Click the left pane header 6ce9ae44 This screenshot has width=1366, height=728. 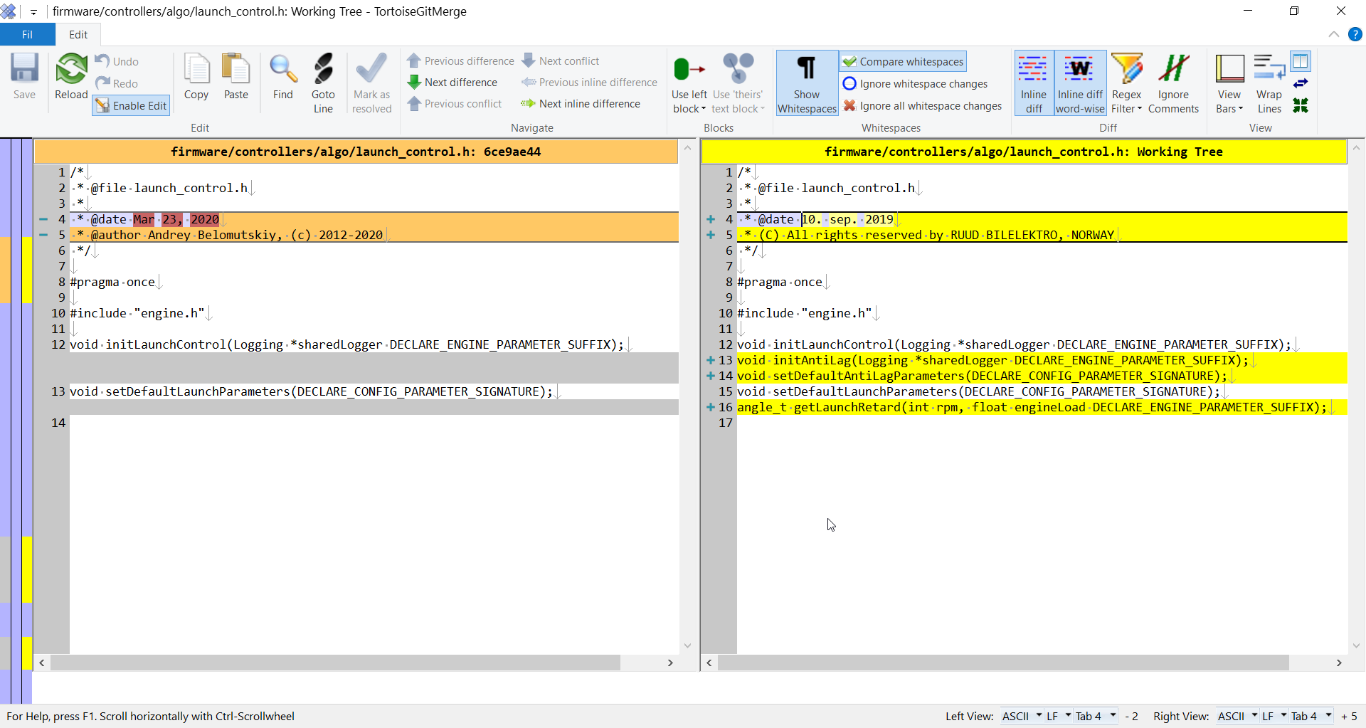coord(356,152)
